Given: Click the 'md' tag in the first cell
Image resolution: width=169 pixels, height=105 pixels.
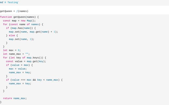Looking at the screenshot, I should pyautogui.click(x=2, y=2).
